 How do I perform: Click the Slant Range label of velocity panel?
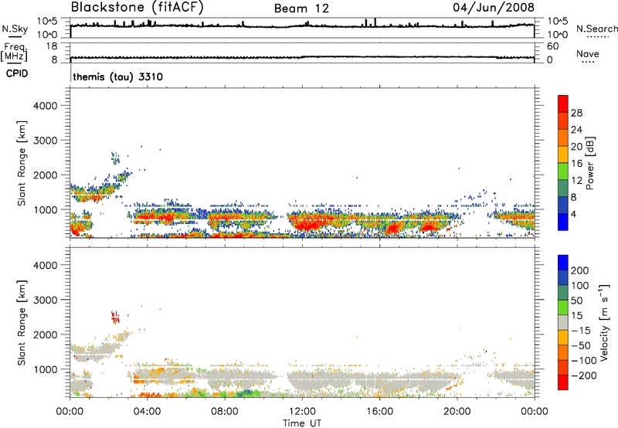pyautogui.click(x=22, y=323)
